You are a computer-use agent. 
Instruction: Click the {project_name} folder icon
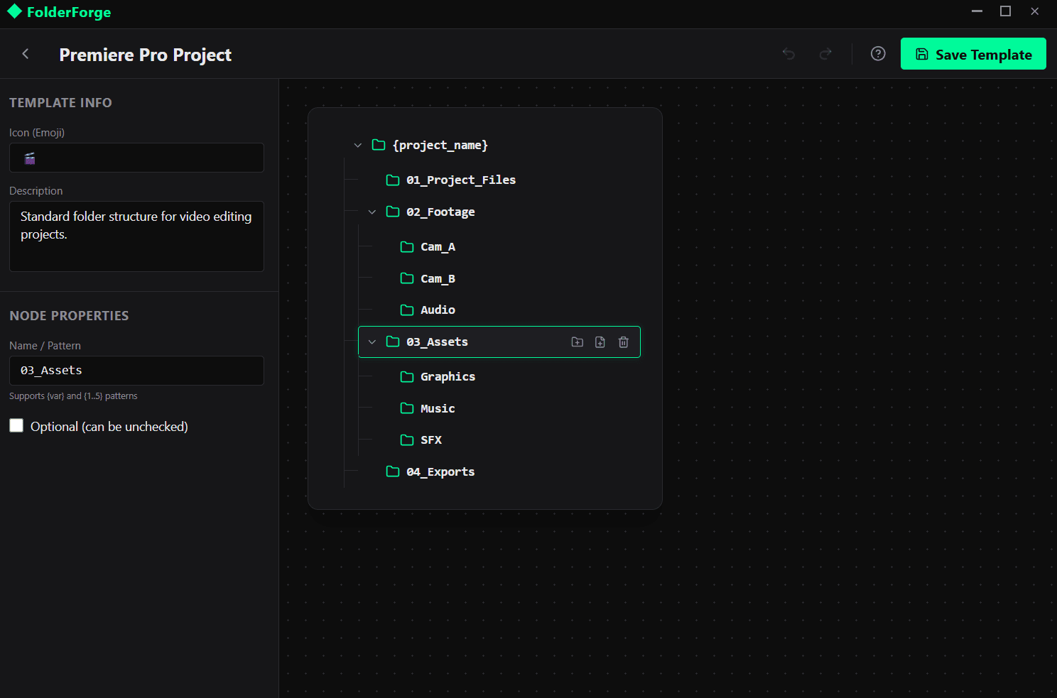(x=379, y=146)
